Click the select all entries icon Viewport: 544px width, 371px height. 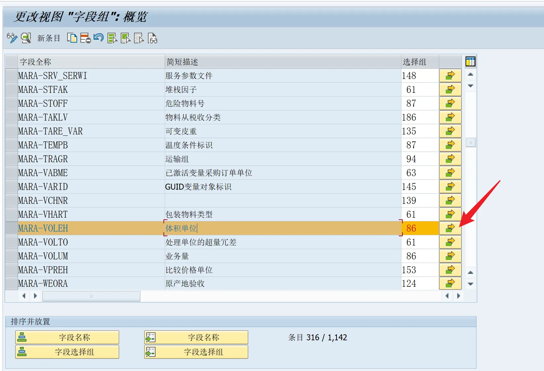[x=112, y=38]
